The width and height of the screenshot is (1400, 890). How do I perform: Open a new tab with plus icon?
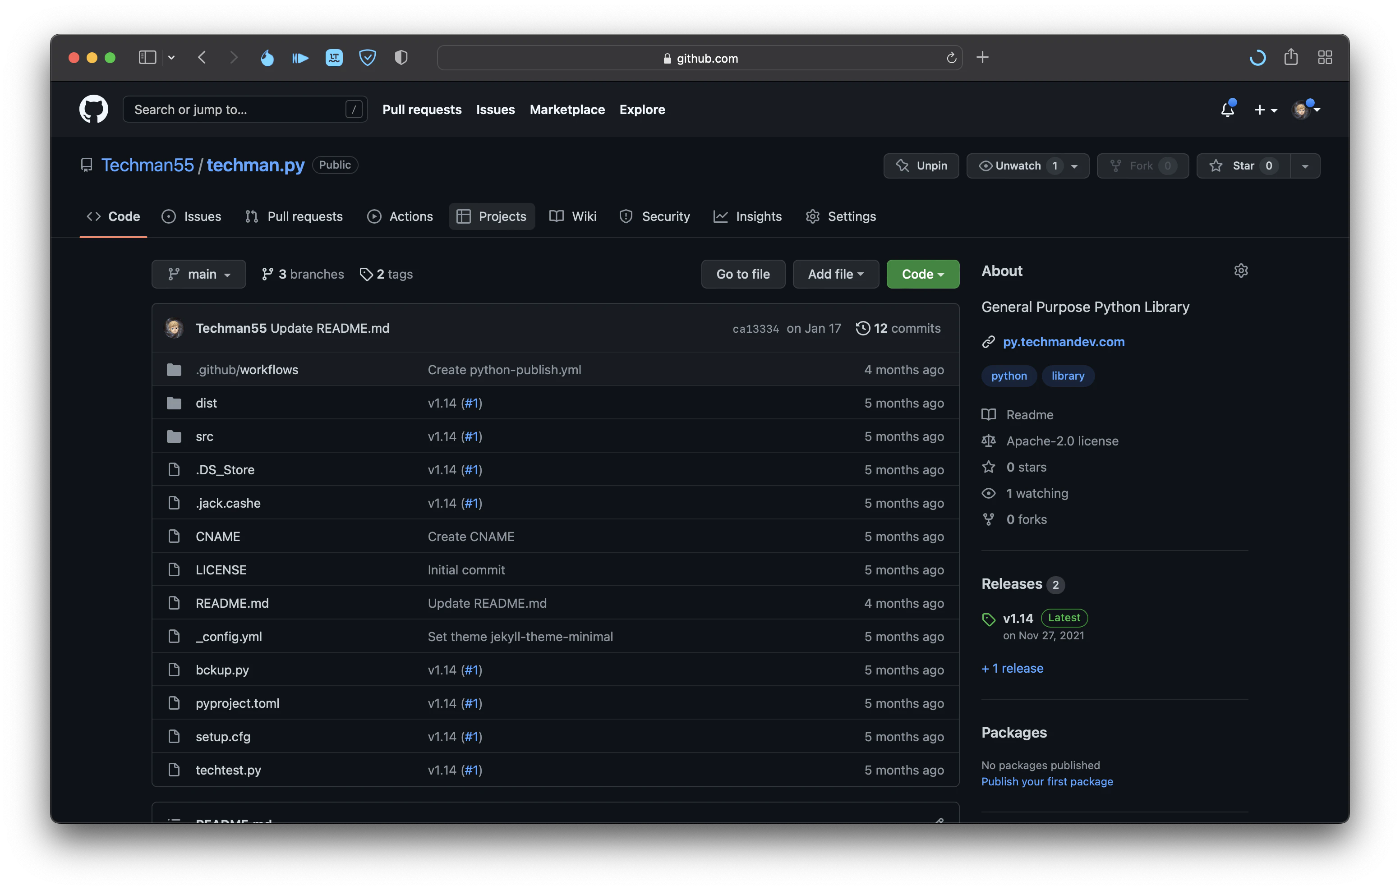click(x=982, y=57)
